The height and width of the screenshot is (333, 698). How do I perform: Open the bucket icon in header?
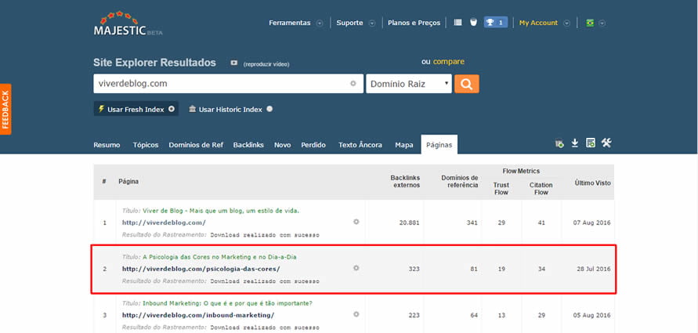tap(474, 22)
